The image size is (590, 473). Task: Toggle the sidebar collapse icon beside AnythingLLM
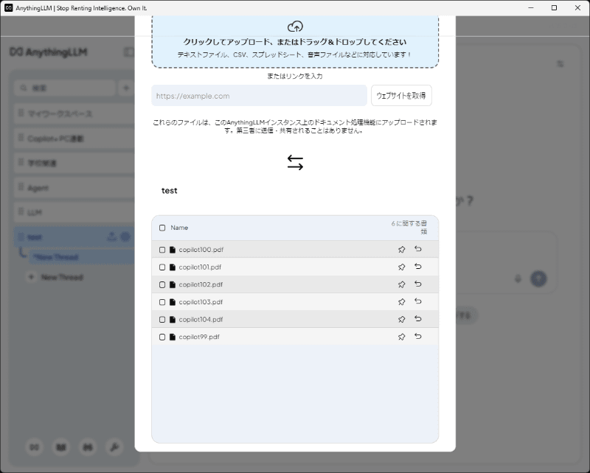129,52
